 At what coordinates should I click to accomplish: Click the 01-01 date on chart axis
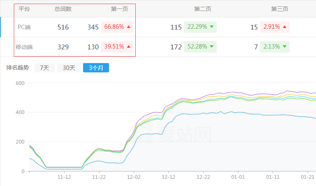tap(238, 177)
